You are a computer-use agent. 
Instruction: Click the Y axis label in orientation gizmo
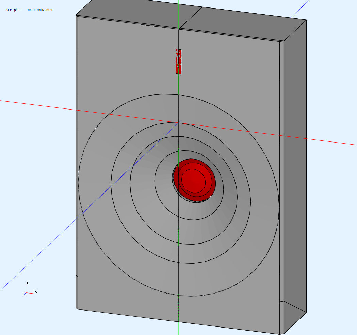click(x=27, y=282)
